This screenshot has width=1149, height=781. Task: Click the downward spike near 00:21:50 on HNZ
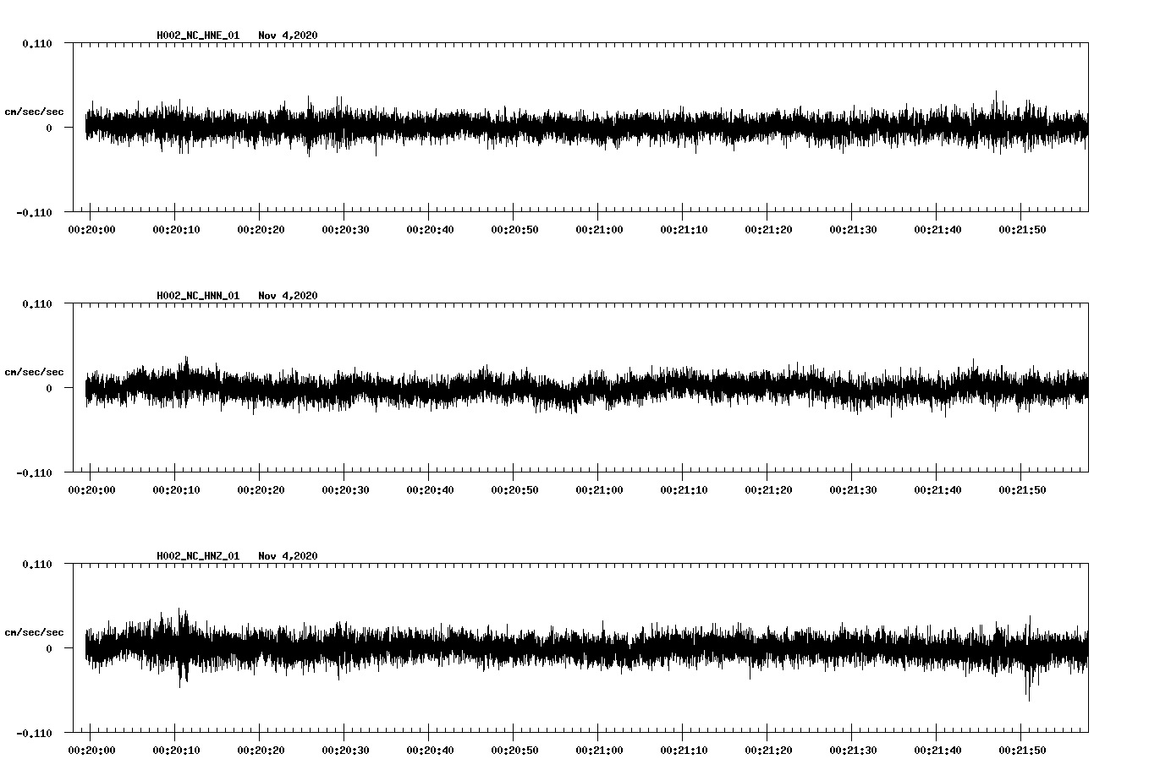pyautogui.click(x=1028, y=685)
